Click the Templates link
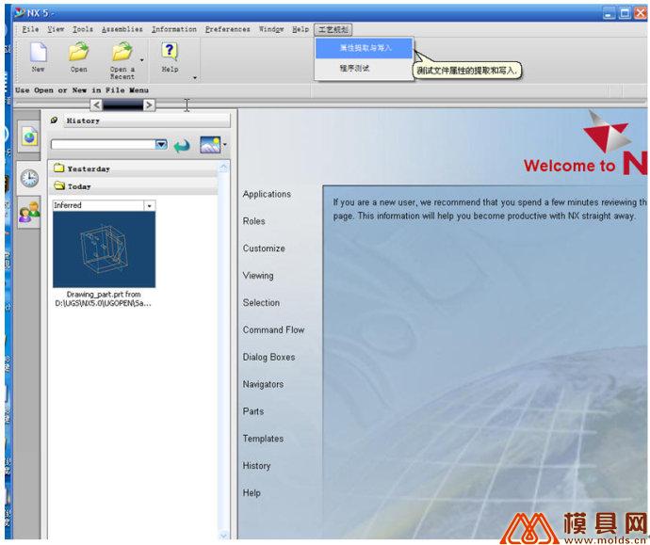 point(263,439)
